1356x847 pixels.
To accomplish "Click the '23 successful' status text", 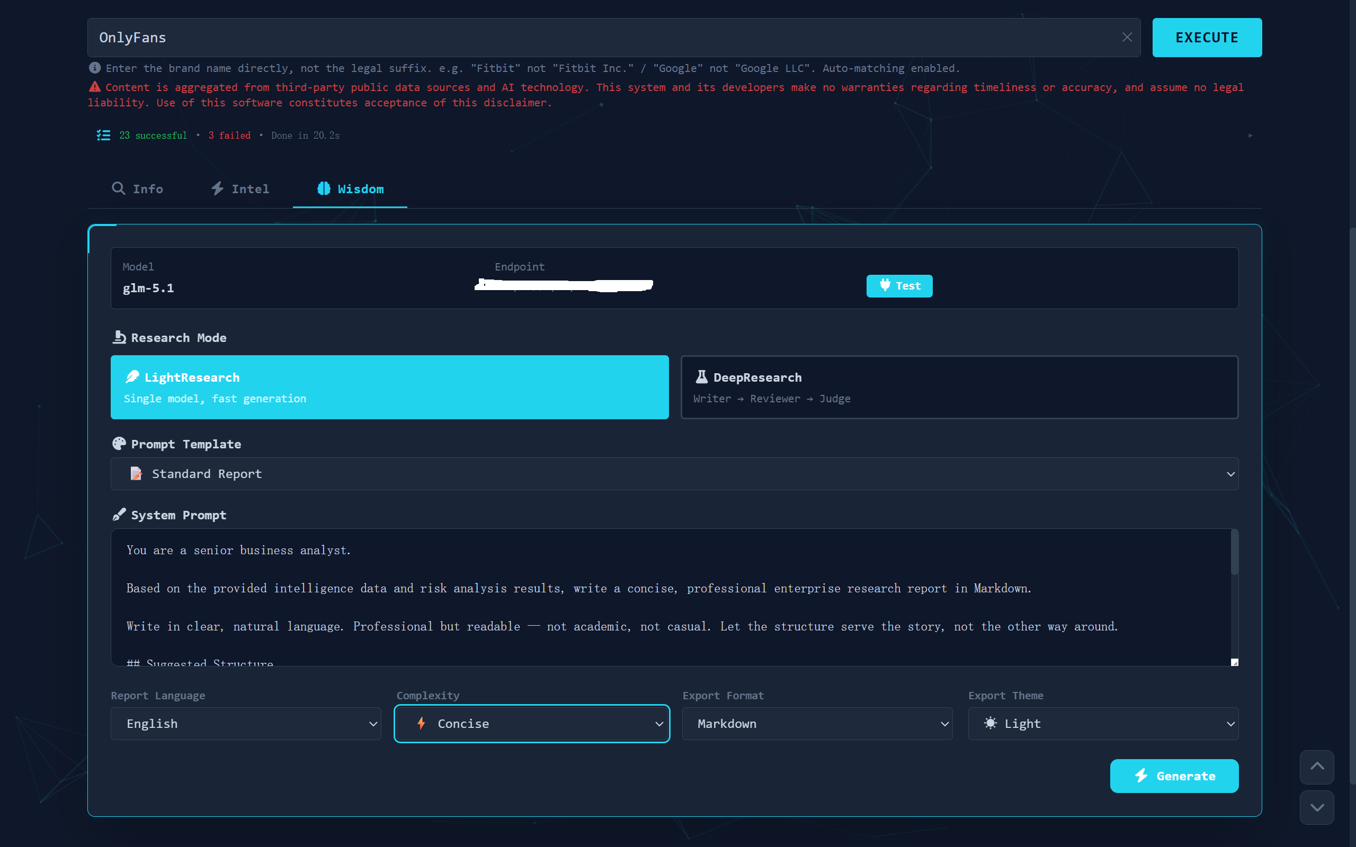I will tap(153, 136).
